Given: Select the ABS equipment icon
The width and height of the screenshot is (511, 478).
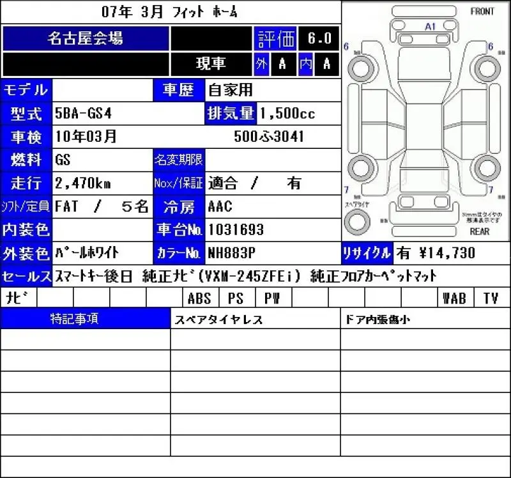Looking at the screenshot, I should [200, 297].
